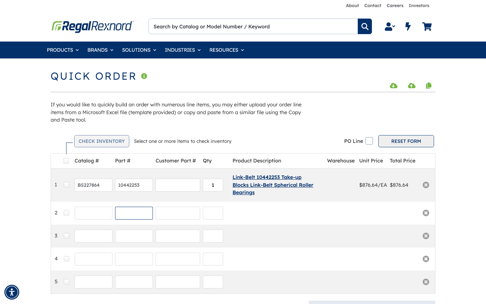Open the Contact page link
Screen dimensions: 486x304
pos(373,5)
